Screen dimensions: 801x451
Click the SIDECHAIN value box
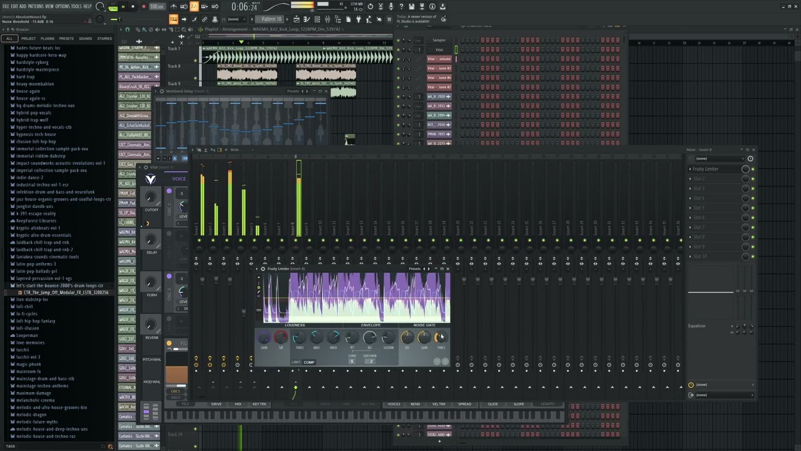[370, 361]
